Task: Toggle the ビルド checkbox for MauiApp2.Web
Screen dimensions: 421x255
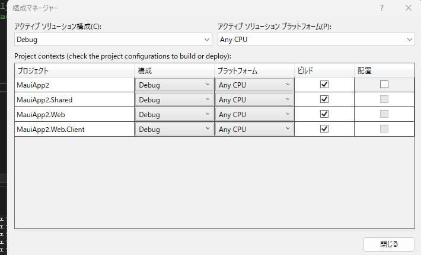Action: coord(324,114)
